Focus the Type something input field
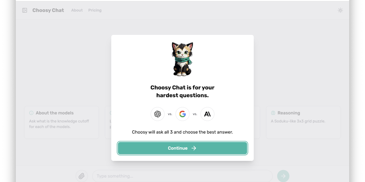 coord(182,176)
